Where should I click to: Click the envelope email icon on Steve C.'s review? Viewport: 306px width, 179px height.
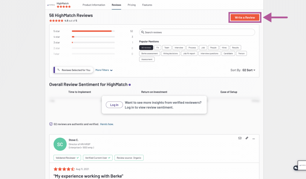click(240, 138)
